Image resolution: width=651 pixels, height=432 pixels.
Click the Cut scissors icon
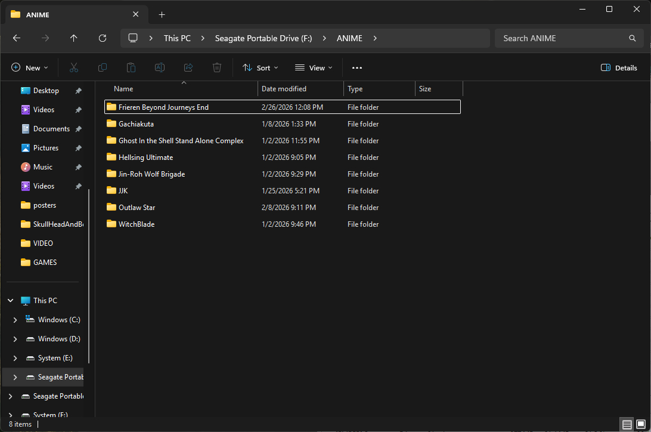(x=74, y=68)
